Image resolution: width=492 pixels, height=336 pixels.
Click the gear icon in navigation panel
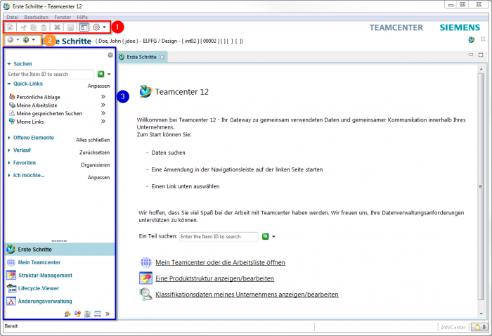click(x=110, y=54)
